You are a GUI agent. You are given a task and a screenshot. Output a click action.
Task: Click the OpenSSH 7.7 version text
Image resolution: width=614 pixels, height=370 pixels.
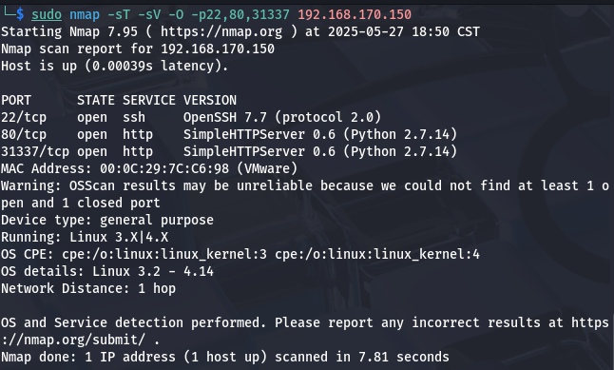click(224, 117)
